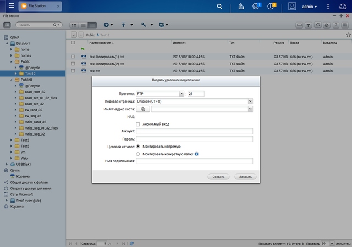Open background tasks icon in top bar

[241, 7]
